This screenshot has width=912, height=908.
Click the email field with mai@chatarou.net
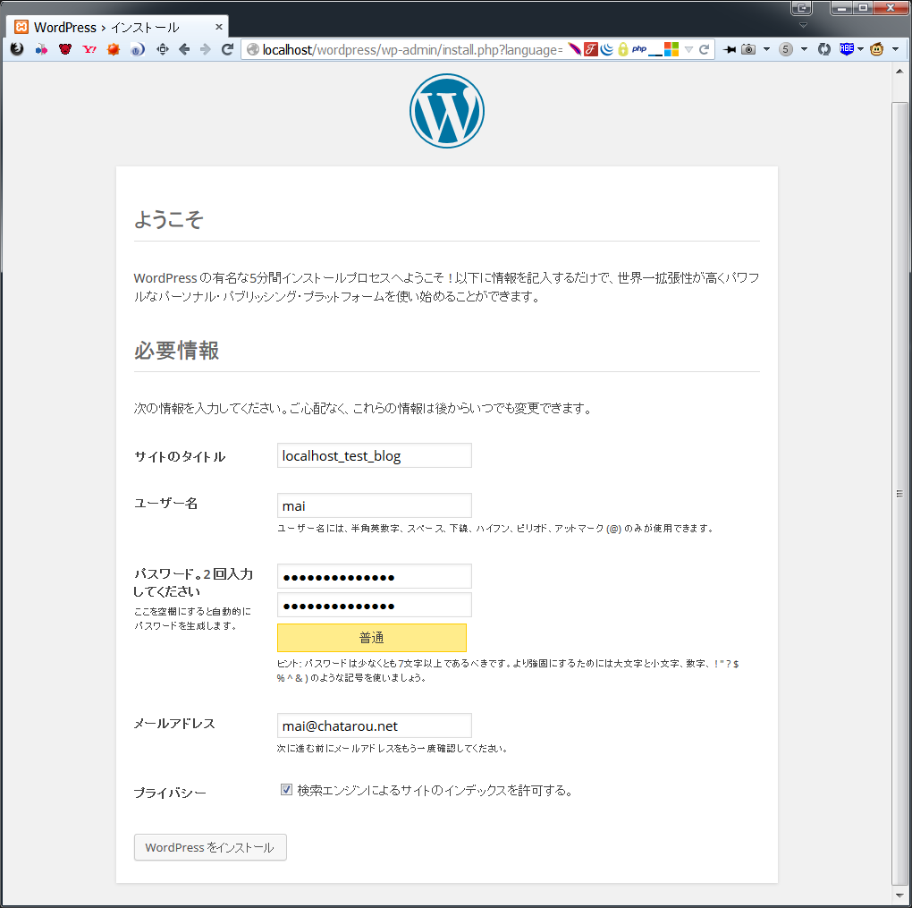coord(374,726)
